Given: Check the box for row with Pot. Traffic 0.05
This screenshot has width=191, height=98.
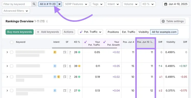Looking at the screenshot, I should tap(11, 52).
